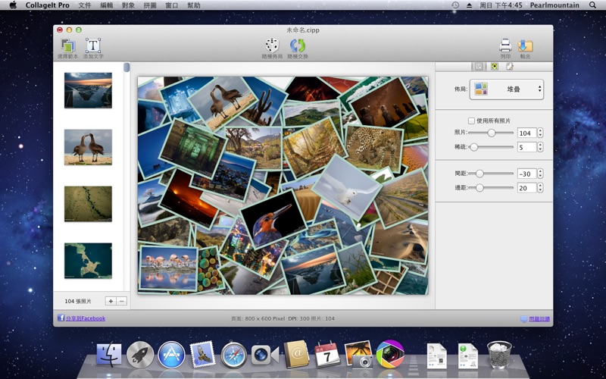
Task: Select the kingfisher photo in the collage
Action: pyautogui.click(x=273, y=219)
